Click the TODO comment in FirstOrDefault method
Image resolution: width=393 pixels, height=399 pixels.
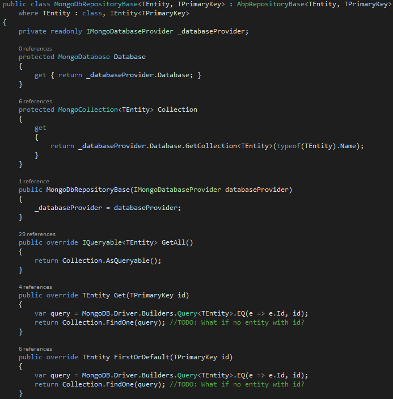[237, 384]
